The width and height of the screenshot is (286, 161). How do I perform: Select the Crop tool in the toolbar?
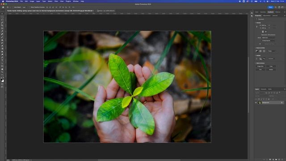[2, 25]
